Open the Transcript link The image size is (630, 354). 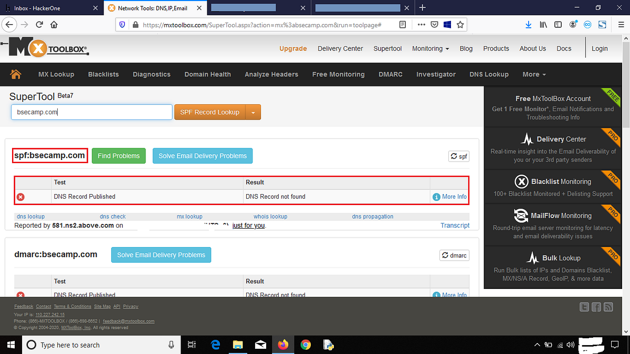(455, 225)
